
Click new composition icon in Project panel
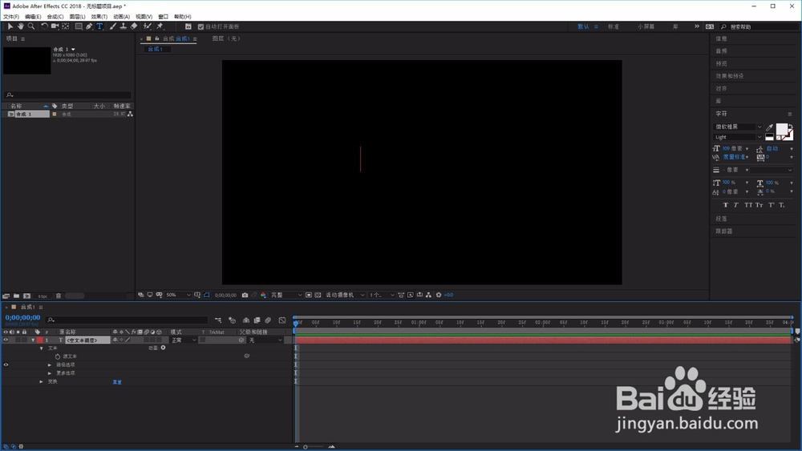coord(26,296)
